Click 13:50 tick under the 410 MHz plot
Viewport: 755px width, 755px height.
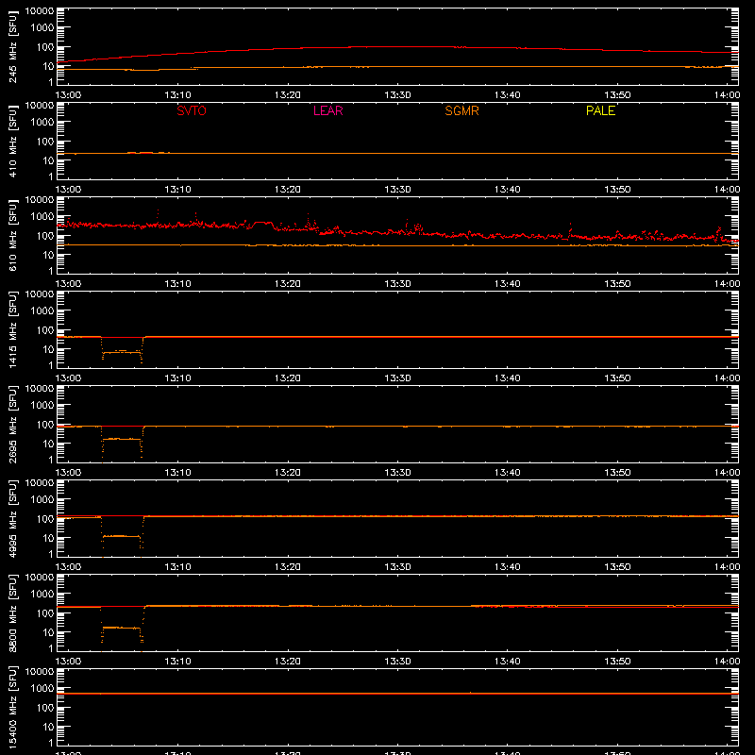(617, 190)
